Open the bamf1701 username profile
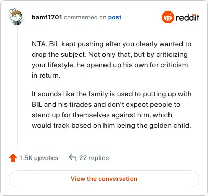Screen dimensions: 208x196 47,17
